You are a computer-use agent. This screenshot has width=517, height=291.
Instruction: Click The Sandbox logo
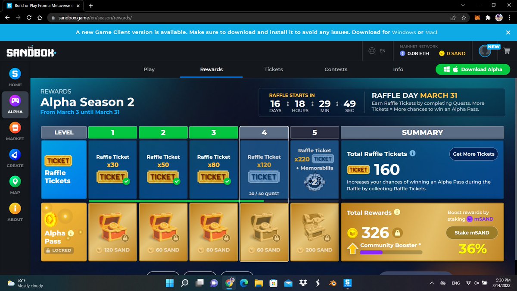(31, 52)
